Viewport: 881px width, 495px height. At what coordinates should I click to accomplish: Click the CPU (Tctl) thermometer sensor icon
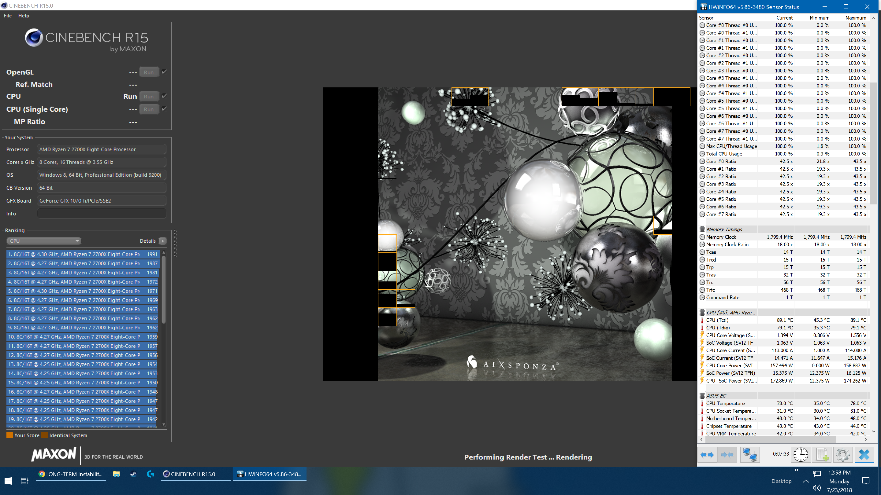(702, 320)
